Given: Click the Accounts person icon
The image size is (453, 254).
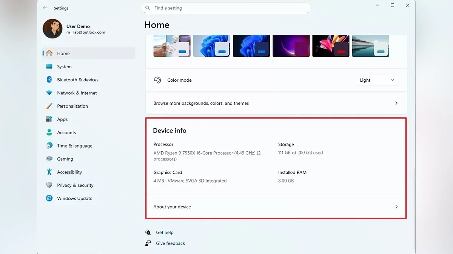Looking at the screenshot, I should tap(49, 132).
